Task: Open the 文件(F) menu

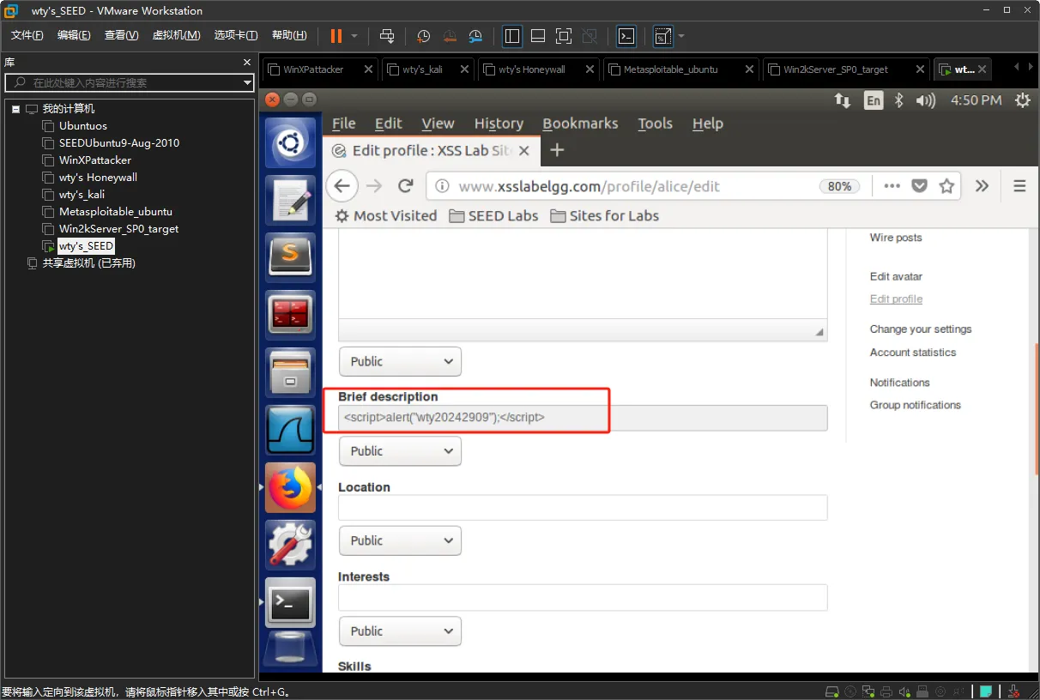Action: [27, 35]
